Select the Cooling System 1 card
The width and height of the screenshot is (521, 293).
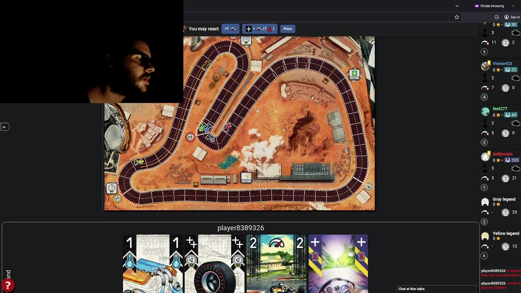pyautogui.click(x=153, y=264)
